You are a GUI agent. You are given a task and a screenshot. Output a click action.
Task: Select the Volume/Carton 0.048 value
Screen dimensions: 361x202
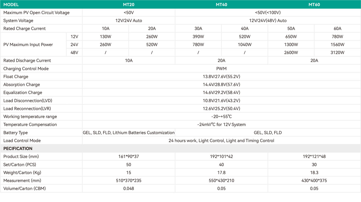tap(129, 188)
